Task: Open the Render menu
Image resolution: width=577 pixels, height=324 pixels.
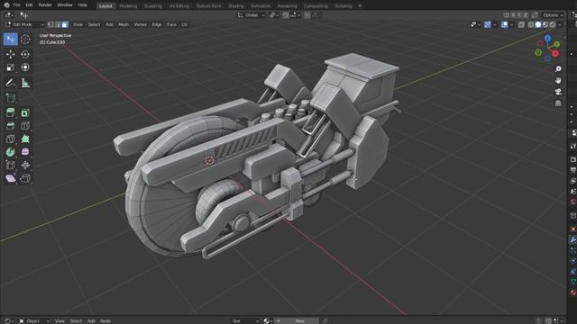Action: 45,5
